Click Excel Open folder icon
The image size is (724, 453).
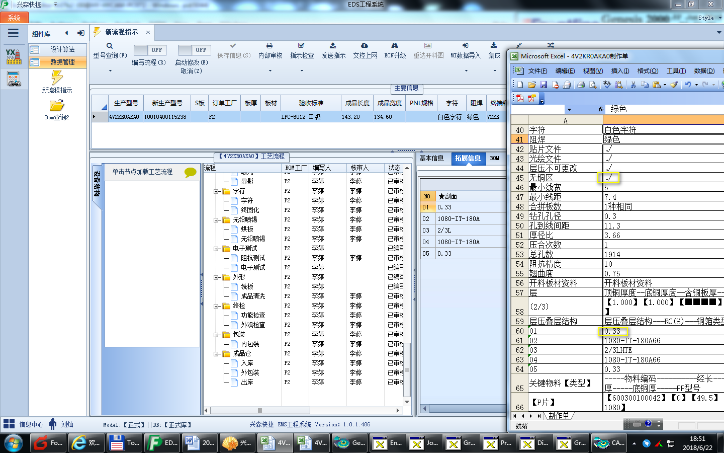pyautogui.click(x=531, y=85)
